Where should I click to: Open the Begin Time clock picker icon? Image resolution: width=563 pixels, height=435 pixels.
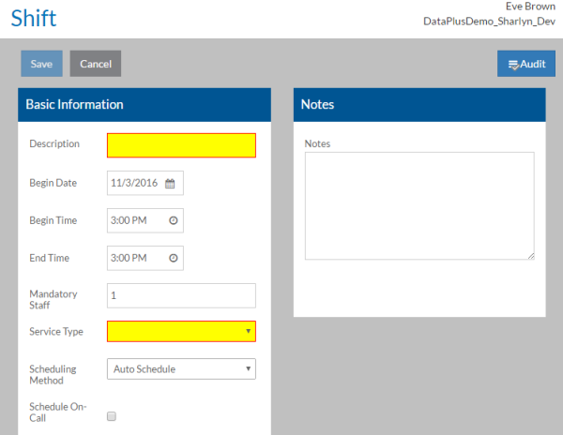point(173,220)
